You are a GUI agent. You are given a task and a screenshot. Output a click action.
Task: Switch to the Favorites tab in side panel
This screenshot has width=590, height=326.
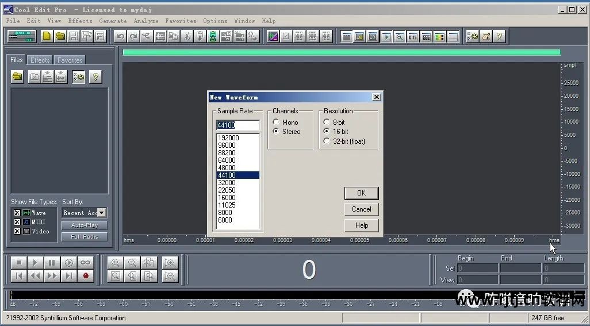tap(70, 60)
